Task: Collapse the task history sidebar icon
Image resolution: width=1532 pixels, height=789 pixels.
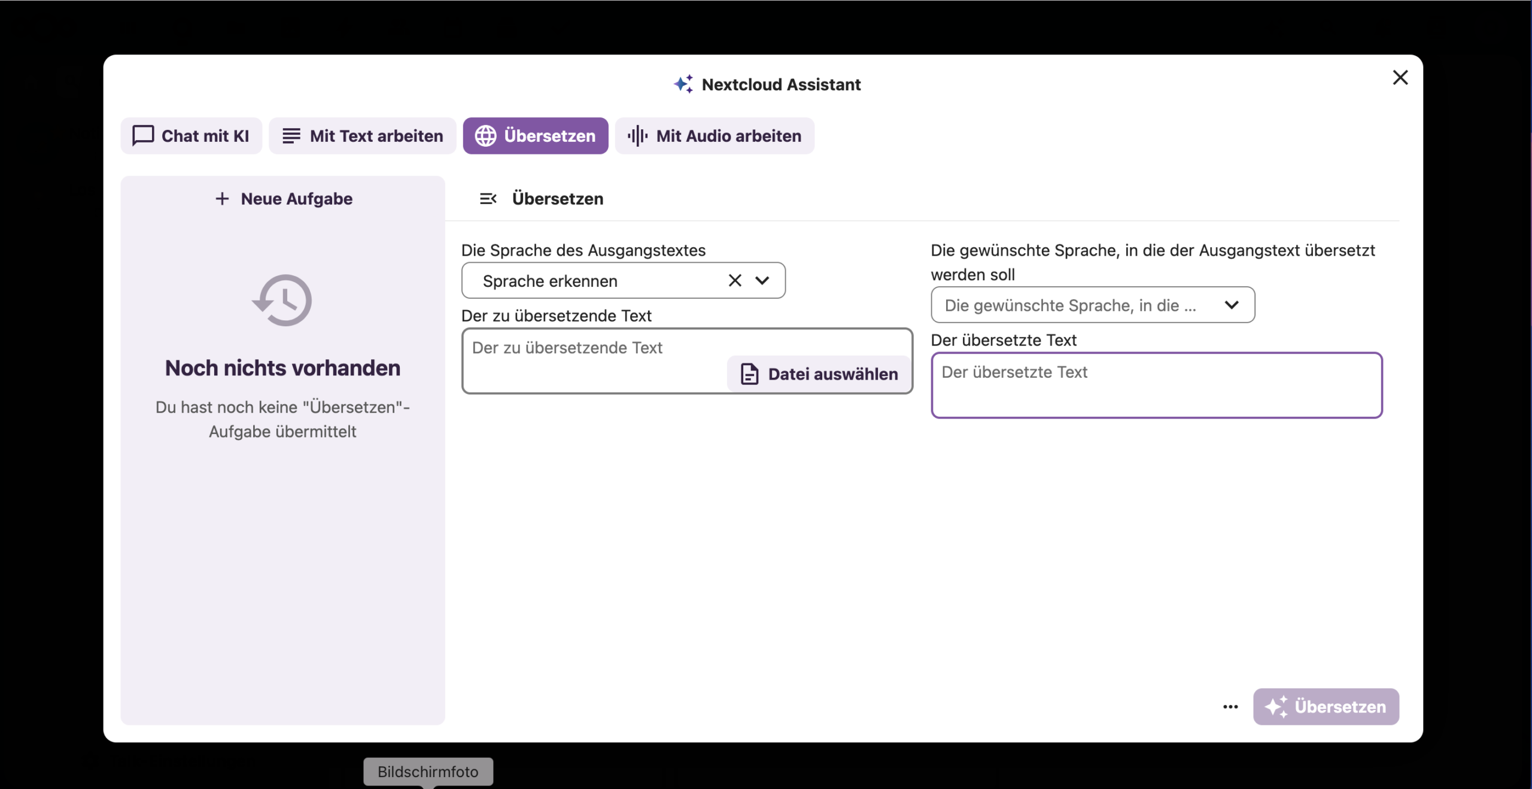Action: click(x=488, y=199)
